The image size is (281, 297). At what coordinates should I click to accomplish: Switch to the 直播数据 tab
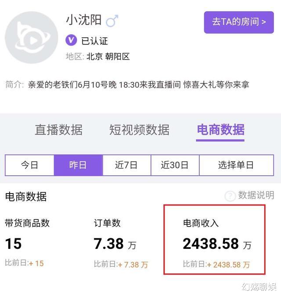[x=59, y=130]
